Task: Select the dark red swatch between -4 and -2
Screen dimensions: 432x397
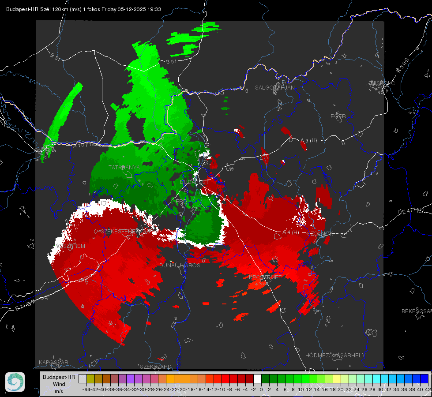Action: pyautogui.click(x=249, y=378)
